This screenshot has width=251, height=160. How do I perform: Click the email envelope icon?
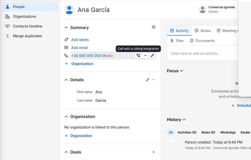[66, 47]
